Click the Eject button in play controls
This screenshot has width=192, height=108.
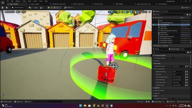(x=57, y=7)
